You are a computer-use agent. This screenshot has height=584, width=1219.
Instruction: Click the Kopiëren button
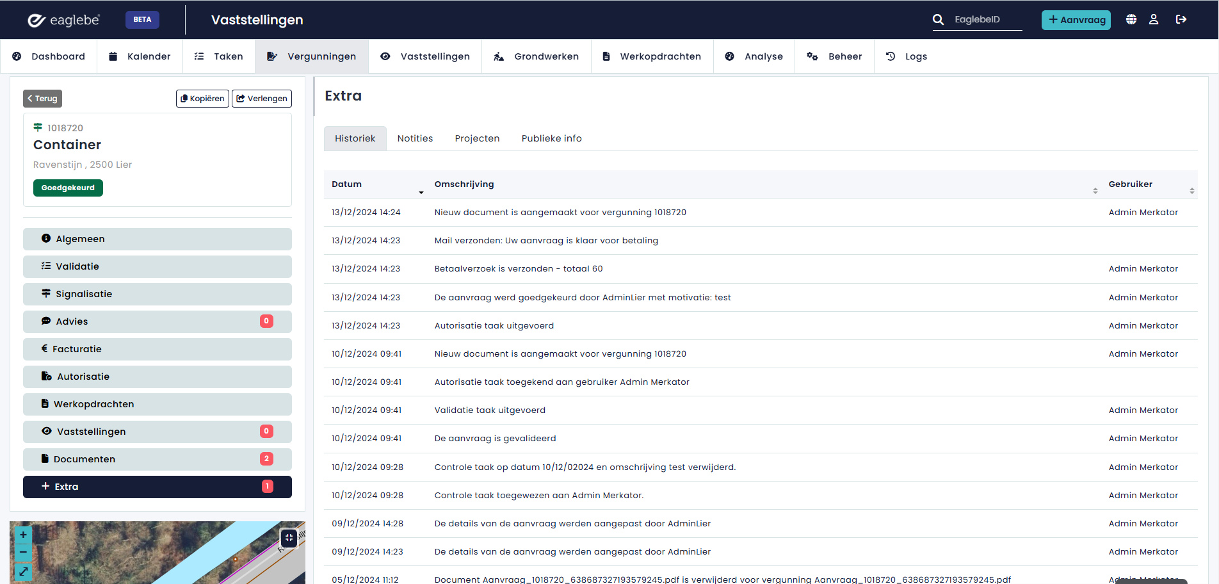[202, 99]
